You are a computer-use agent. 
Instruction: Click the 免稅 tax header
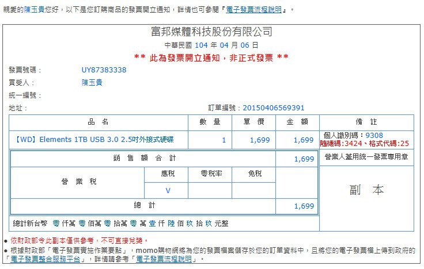click(255, 174)
